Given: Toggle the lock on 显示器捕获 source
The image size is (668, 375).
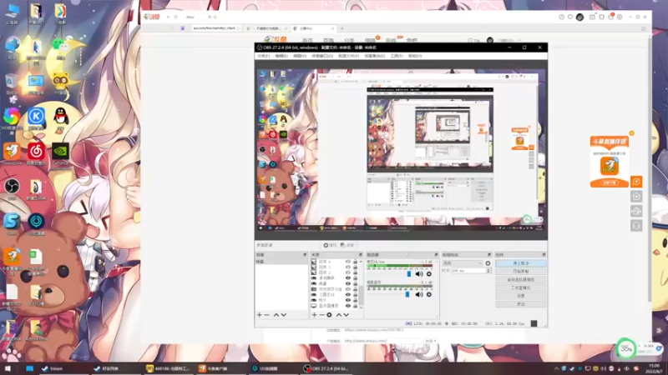Looking at the screenshot, I should (x=355, y=306).
